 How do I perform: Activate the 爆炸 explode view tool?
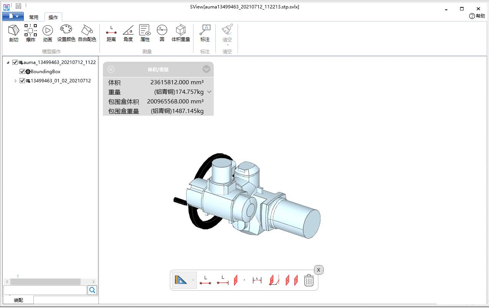coord(31,33)
